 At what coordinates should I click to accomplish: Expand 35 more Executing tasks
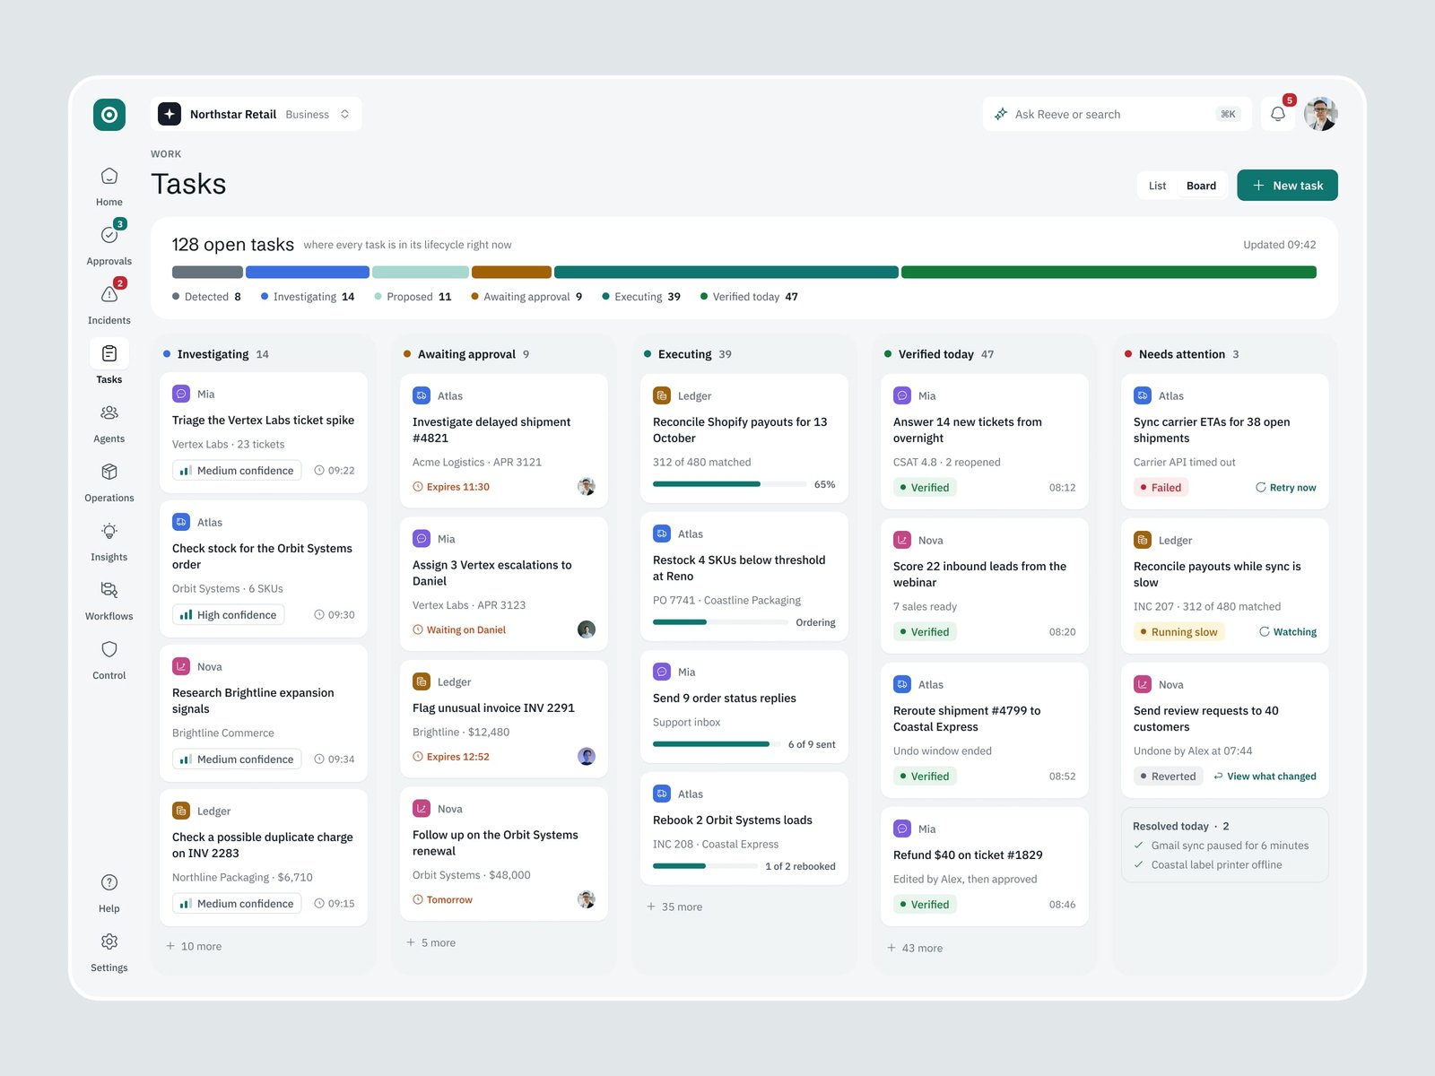[x=674, y=907]
